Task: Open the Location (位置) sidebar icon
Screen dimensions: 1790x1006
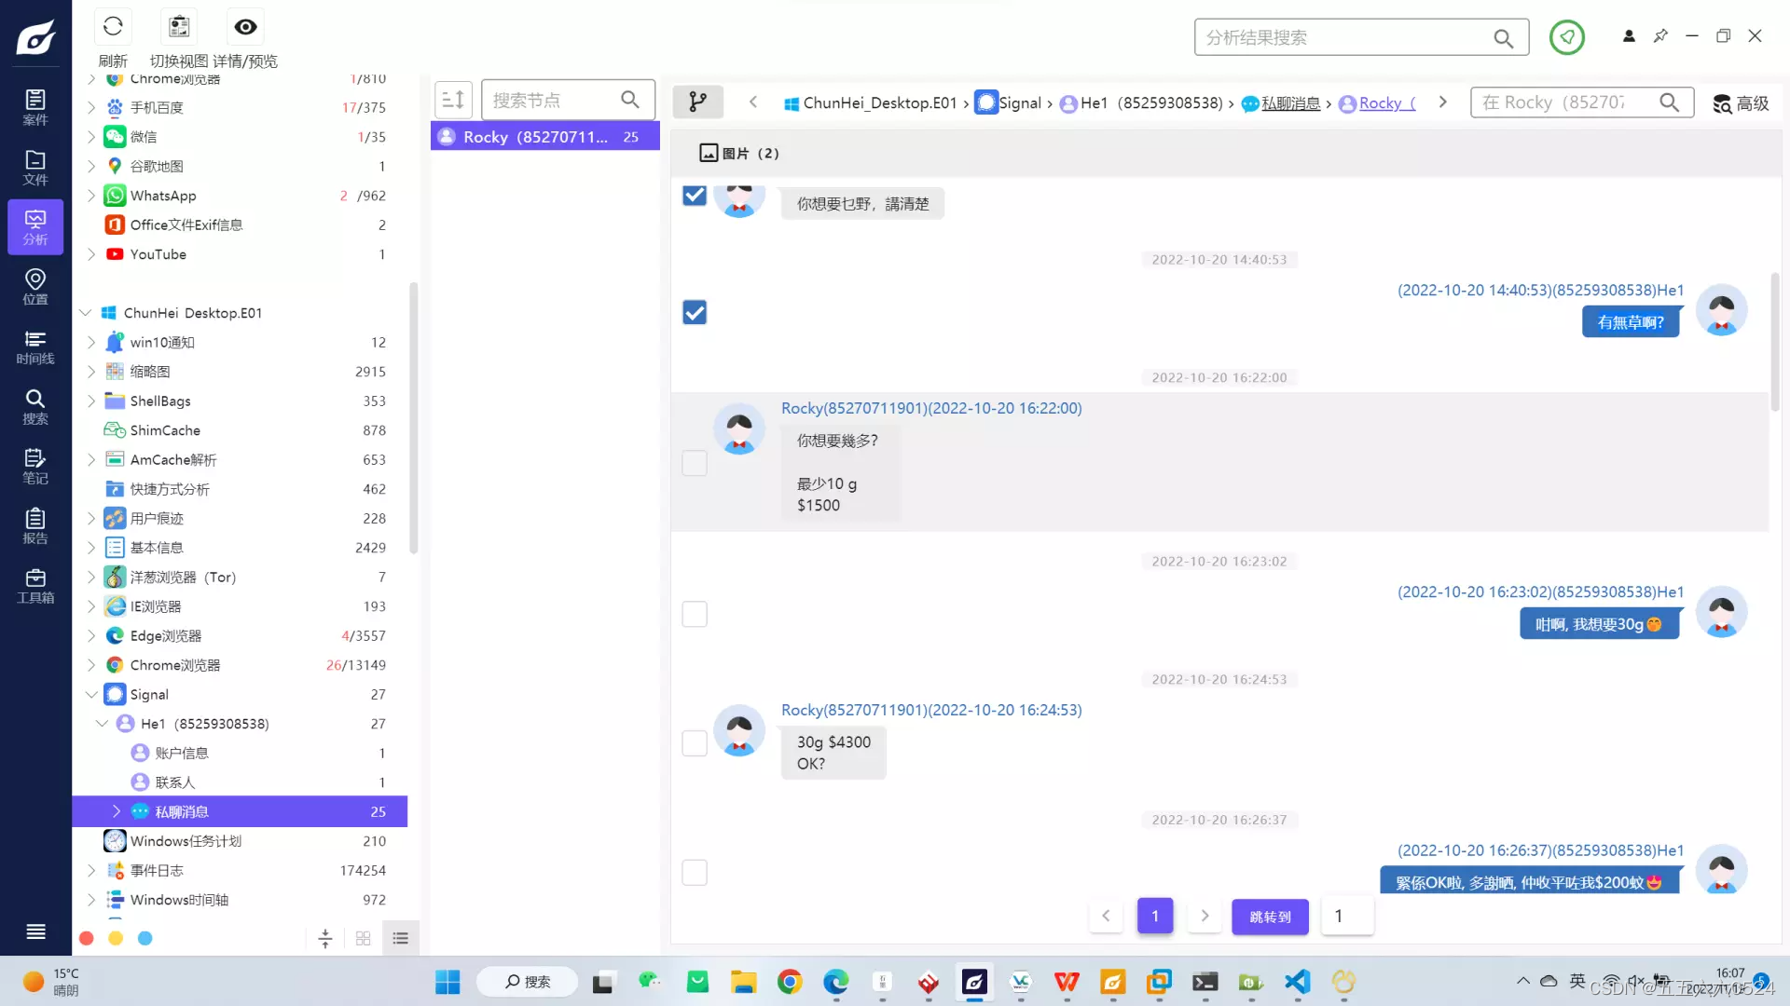Action: tap(35, 287)
